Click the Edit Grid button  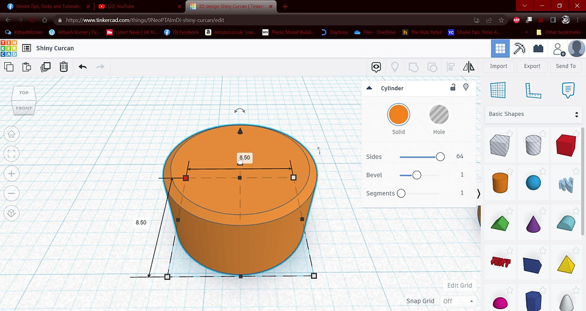coord(460,285)
